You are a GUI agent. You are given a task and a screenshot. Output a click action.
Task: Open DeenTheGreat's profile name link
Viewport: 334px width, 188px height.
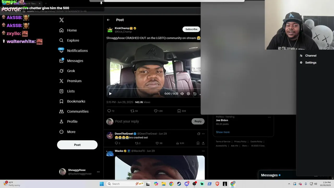click(124, 134)
